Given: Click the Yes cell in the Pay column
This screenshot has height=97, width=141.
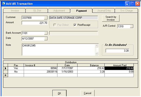Looking at the screenshot, I should click(x=16, y=68).
